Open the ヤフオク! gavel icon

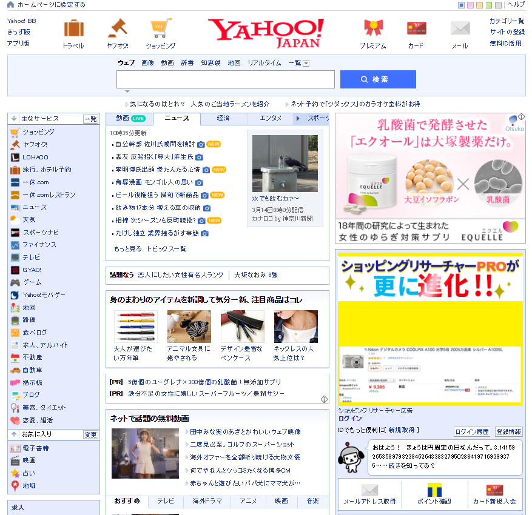pyautogui.click(x=118, y=28)
